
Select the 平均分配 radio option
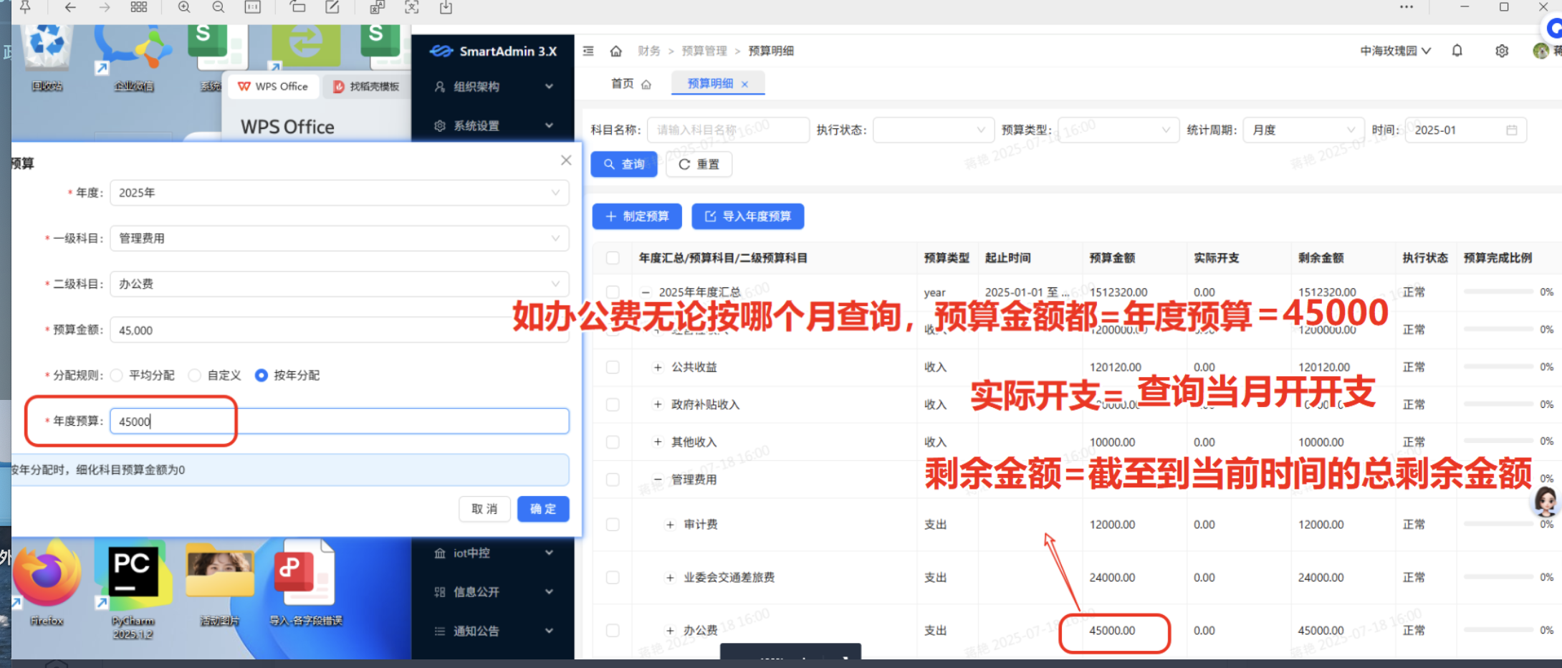[x=117, y=376]
